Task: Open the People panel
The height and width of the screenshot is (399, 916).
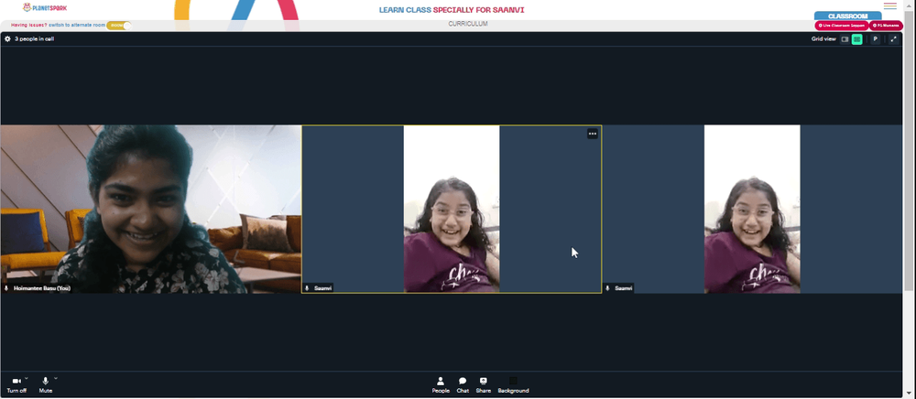Action: coord(441,385)
